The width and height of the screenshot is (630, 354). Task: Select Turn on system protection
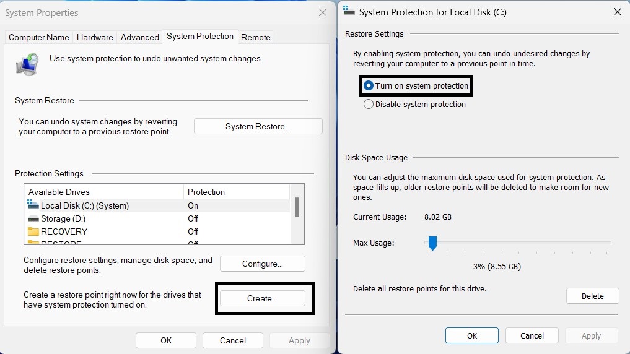416,85
